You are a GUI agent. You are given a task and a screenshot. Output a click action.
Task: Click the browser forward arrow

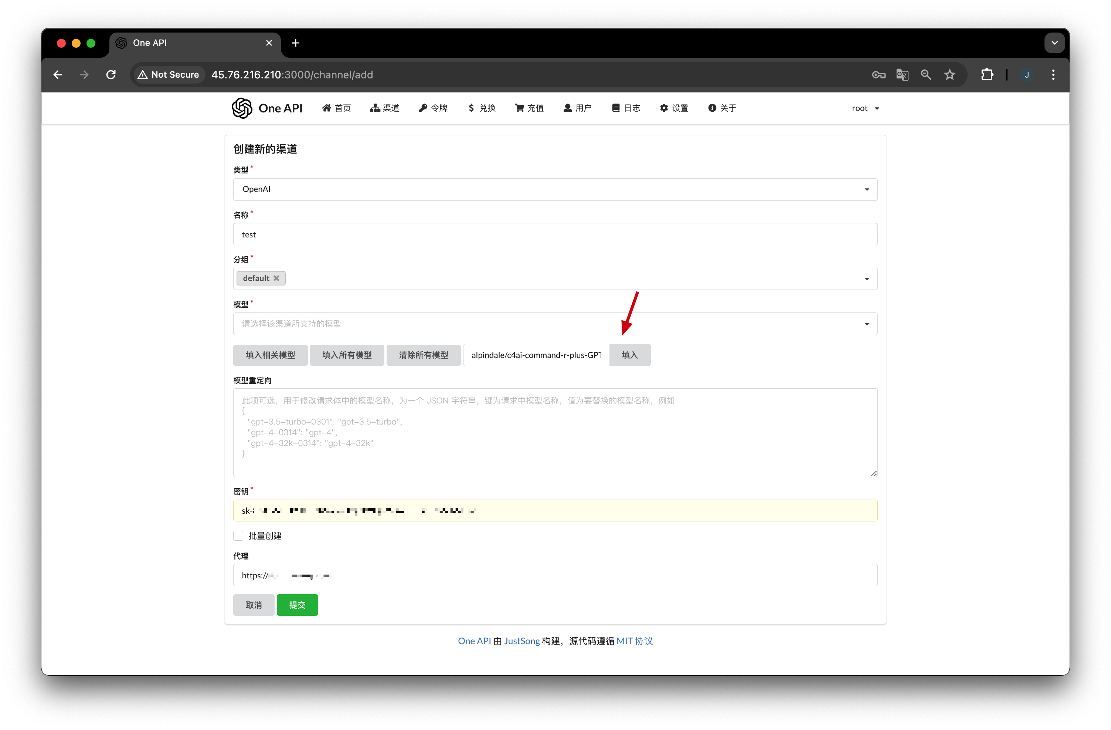[x=84, y=75]
